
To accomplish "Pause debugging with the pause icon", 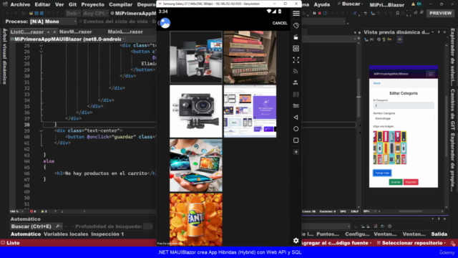I will [x=314, y=13].
